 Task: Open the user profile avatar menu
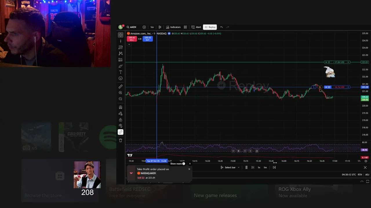[x=121, y=27]
